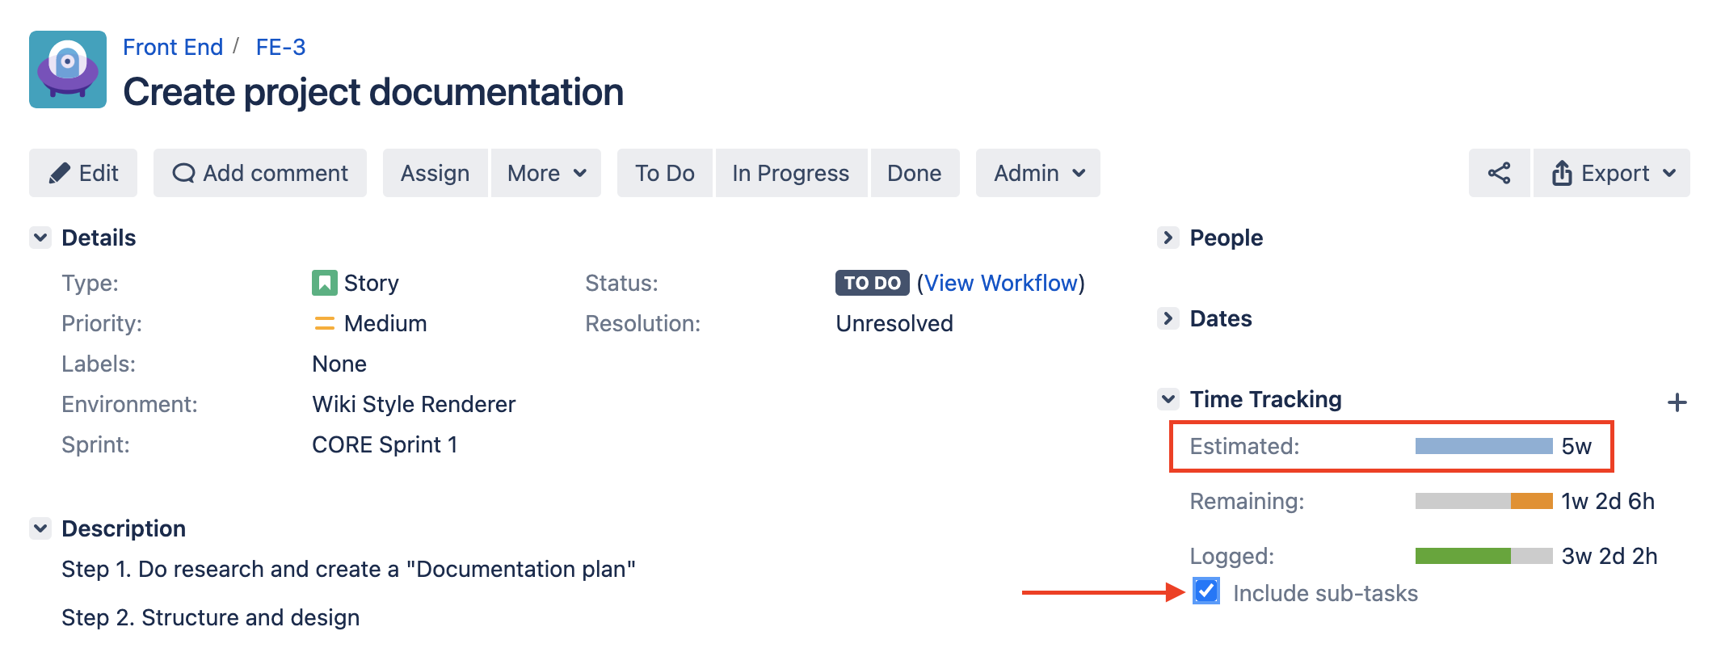
Task: Click the plus icon to log work
Action: pyautogui.click(x=1677, y=402)
